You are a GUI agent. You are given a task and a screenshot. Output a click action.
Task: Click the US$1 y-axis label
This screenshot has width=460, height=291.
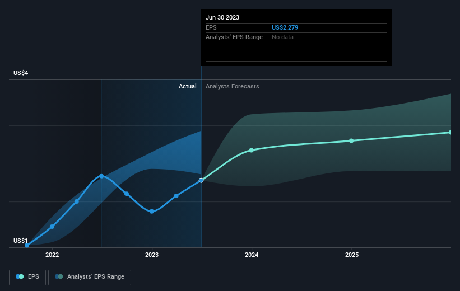[x=21, y=241]
